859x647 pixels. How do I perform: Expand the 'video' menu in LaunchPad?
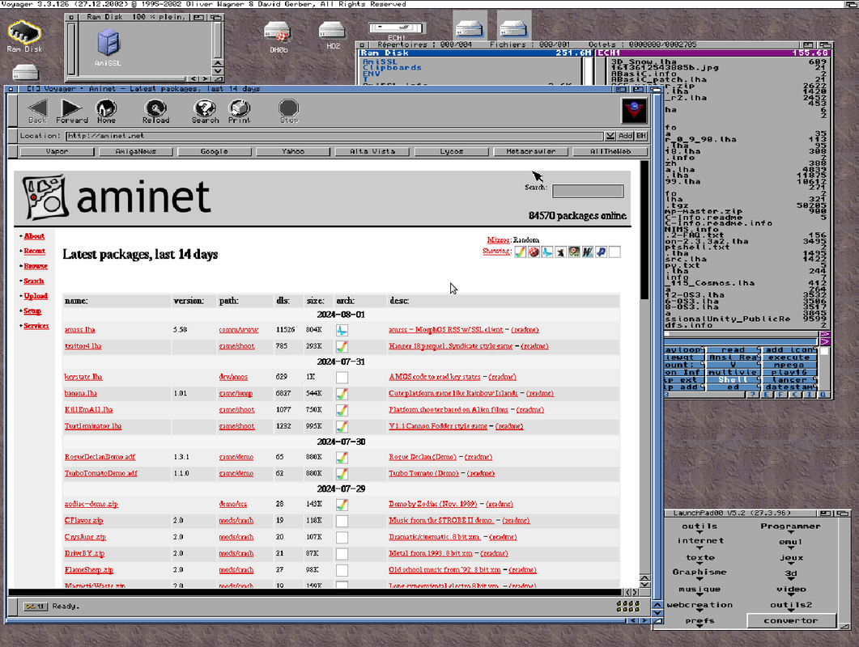pos(791,590)
